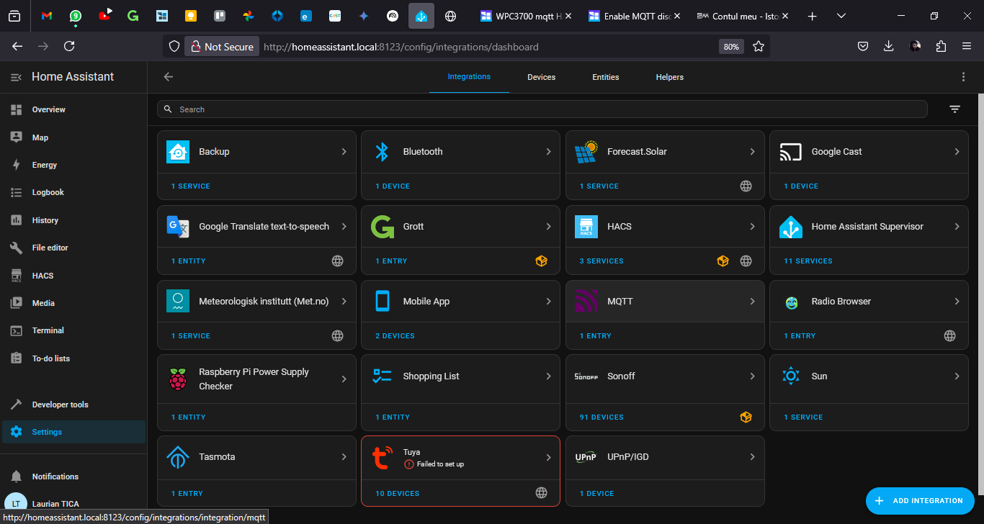Expand the Tuya integration chevron
Image resolution: width=984 pixels, height=524 pixels.
pos(548,458)
